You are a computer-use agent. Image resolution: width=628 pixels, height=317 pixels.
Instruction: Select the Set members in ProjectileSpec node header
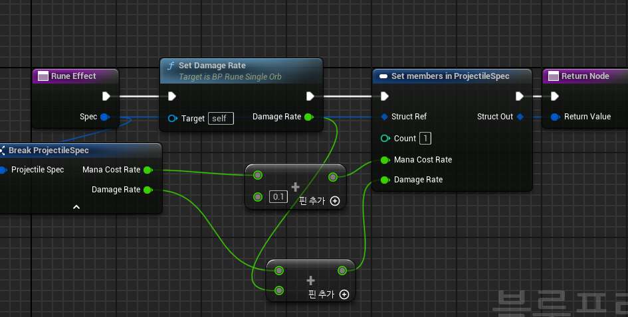click(x=452, y=76)
